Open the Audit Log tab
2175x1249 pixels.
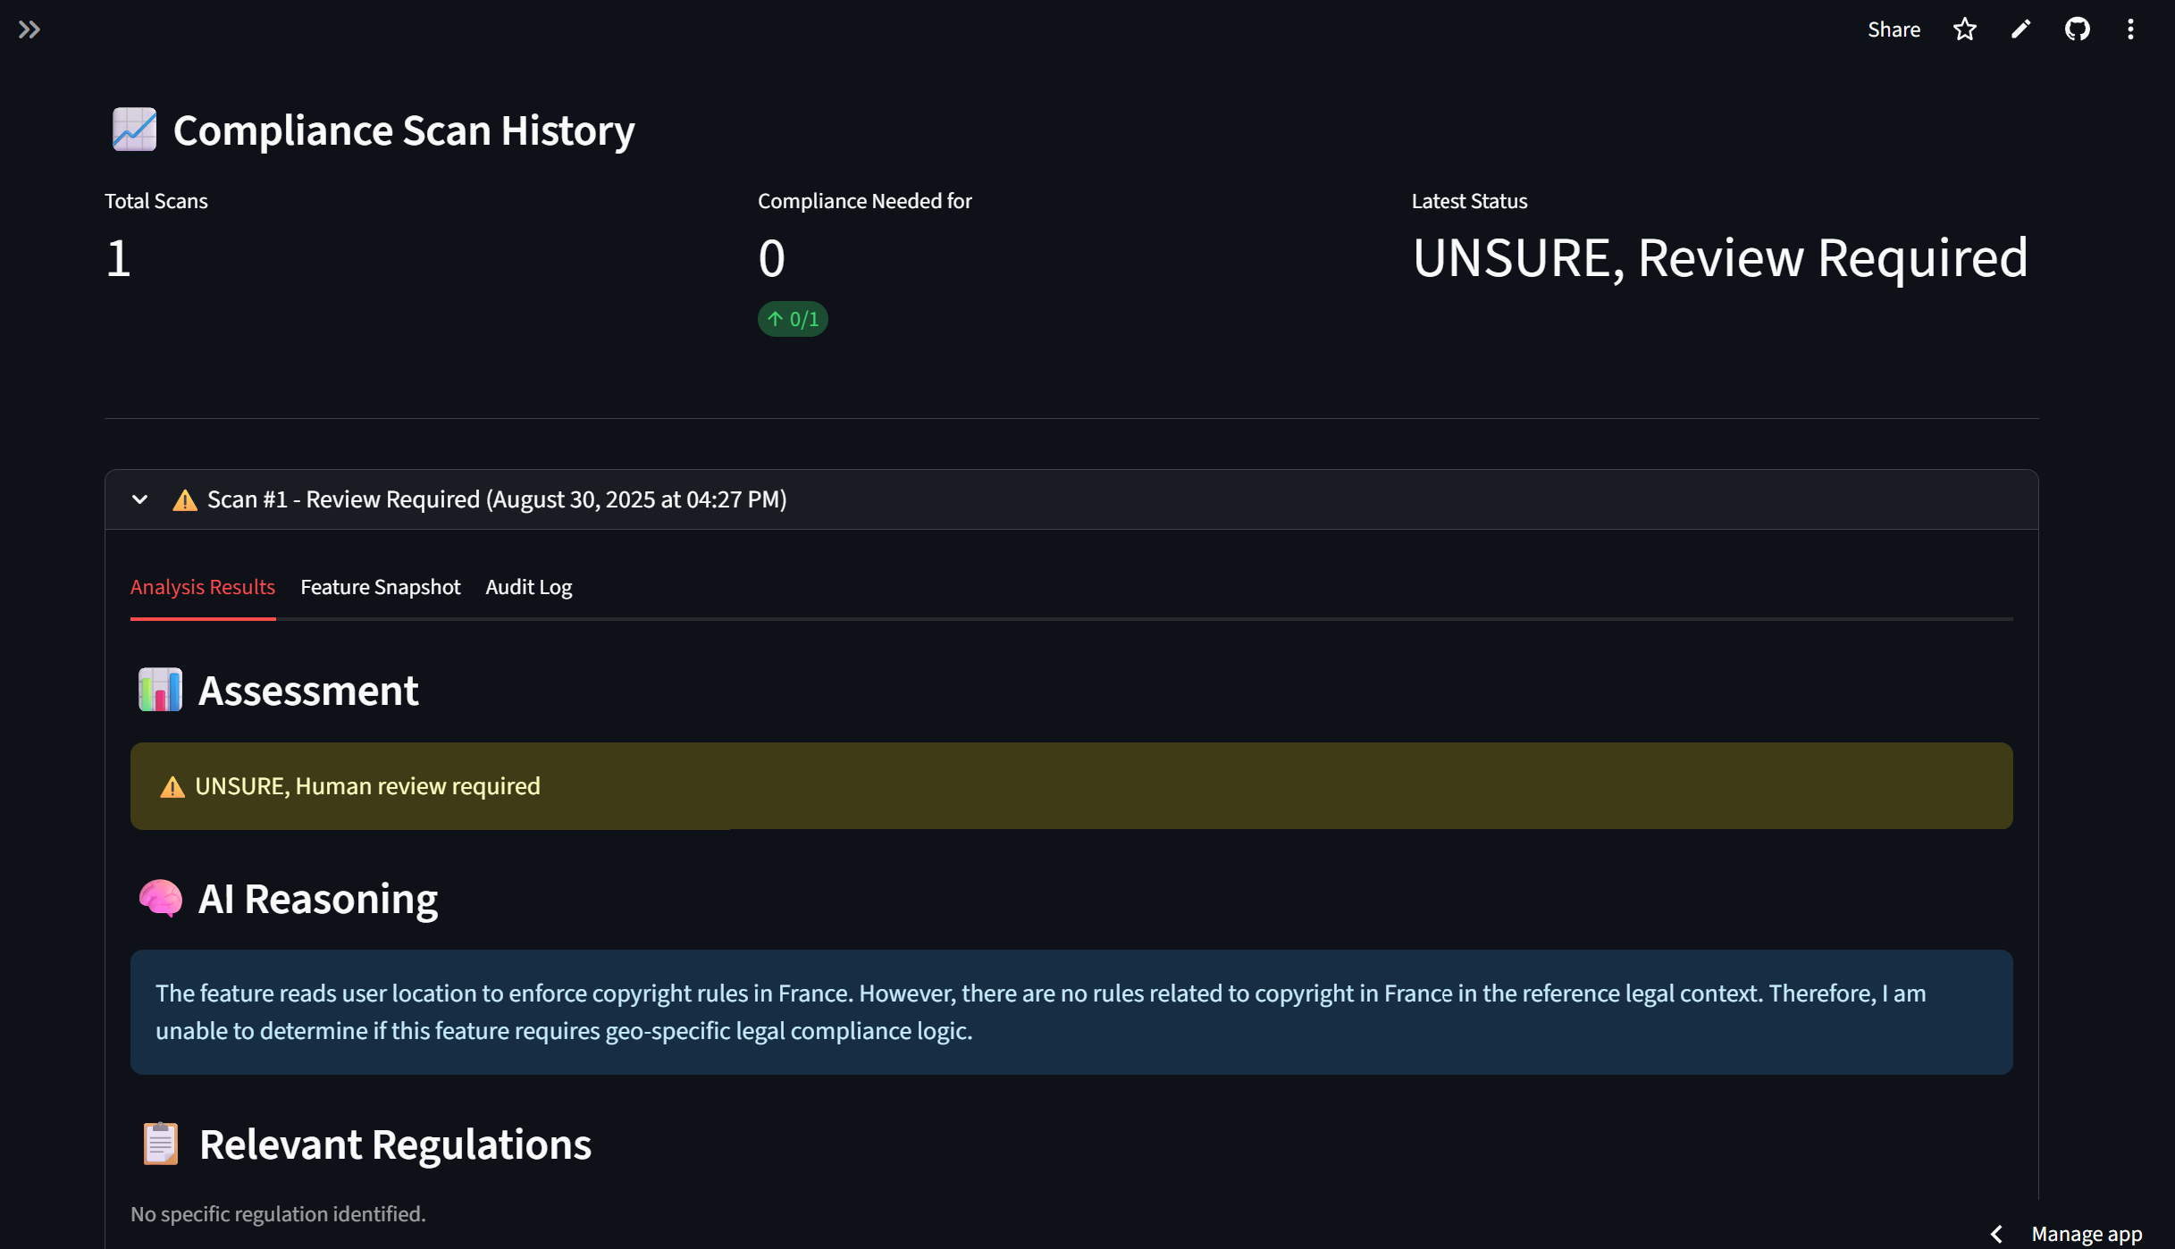[x=528, y=587]
